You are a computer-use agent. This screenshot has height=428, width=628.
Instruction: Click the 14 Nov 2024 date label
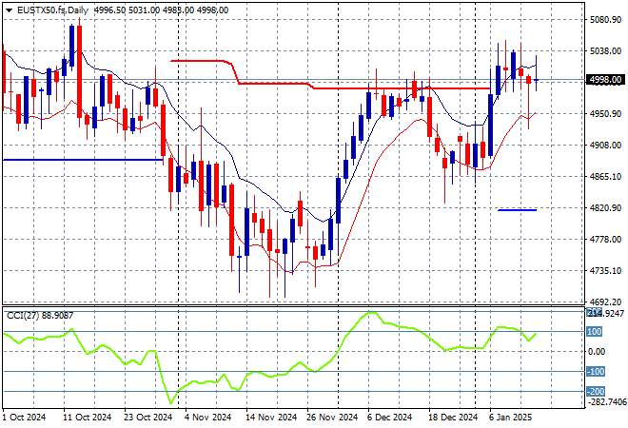(271, 418)
